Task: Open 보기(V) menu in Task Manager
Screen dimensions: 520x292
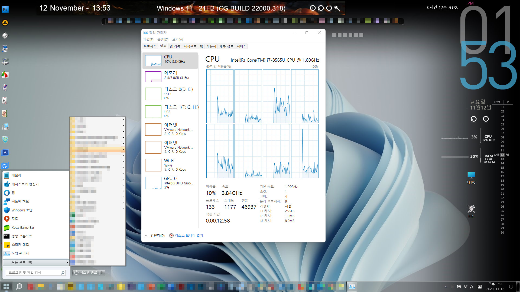Action: [177, 40]
